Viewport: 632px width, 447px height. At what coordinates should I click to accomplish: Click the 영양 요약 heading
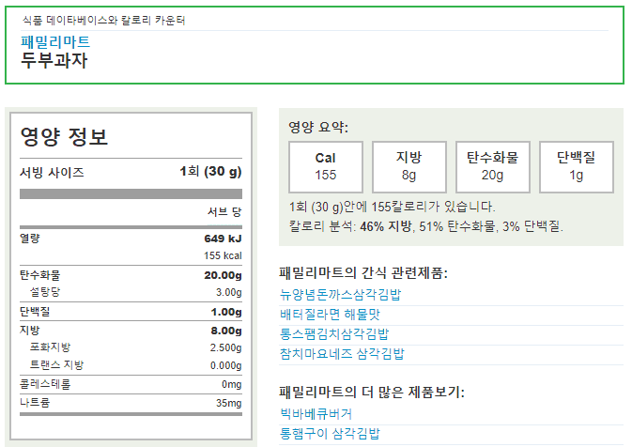(318, 128)
